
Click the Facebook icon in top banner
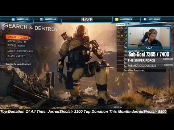(145, 19)
